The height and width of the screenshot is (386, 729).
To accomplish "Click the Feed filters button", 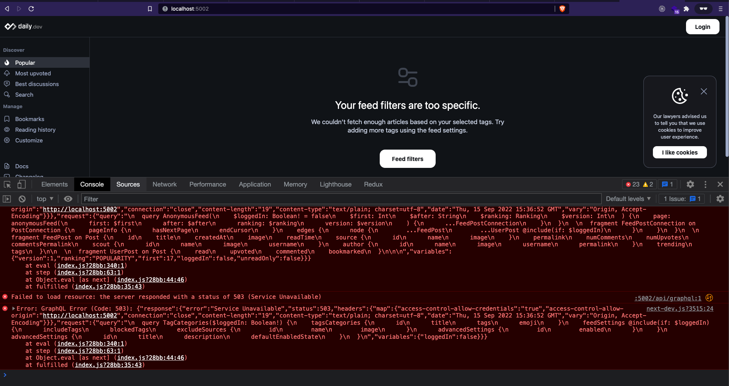I will (407, 159).
